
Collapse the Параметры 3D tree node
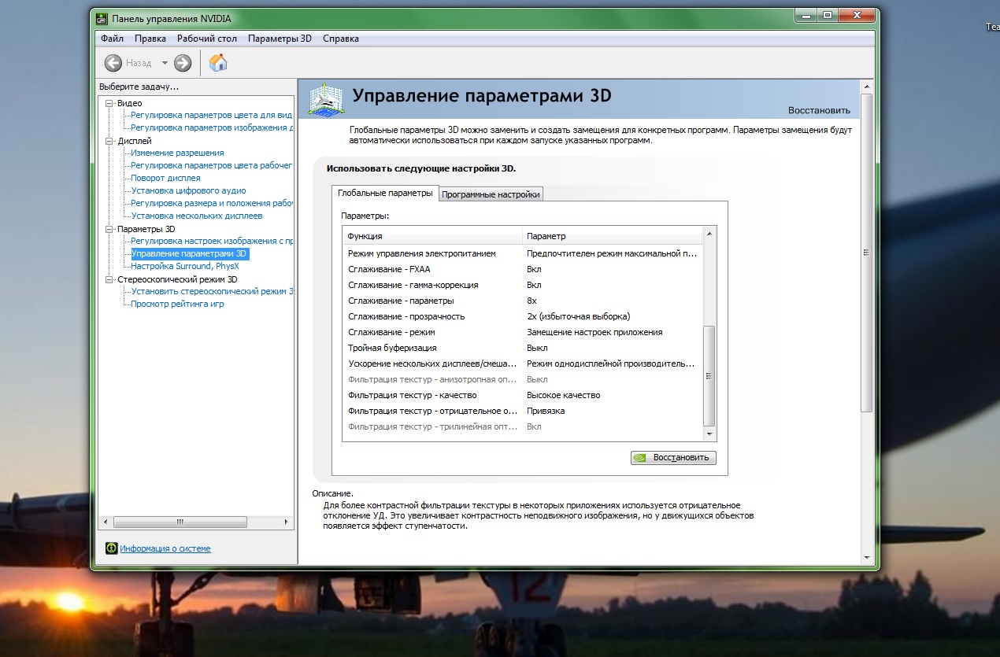(110, 229)
